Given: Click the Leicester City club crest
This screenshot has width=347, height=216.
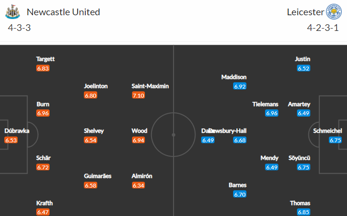Looking at the screenshot, I should pyautogui.click(x=334, y=11).
